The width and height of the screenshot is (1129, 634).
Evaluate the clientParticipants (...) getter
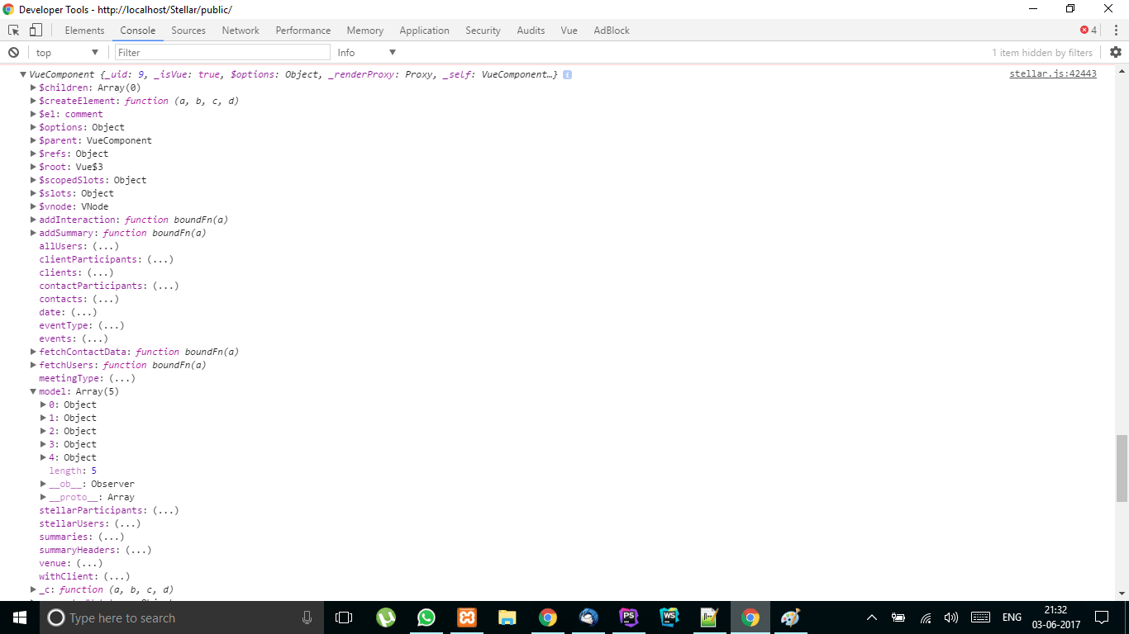[x=160, y=259]
